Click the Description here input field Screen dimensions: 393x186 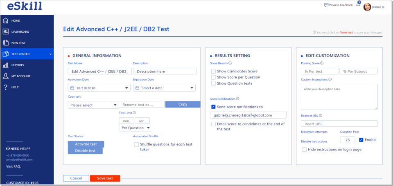165,72
